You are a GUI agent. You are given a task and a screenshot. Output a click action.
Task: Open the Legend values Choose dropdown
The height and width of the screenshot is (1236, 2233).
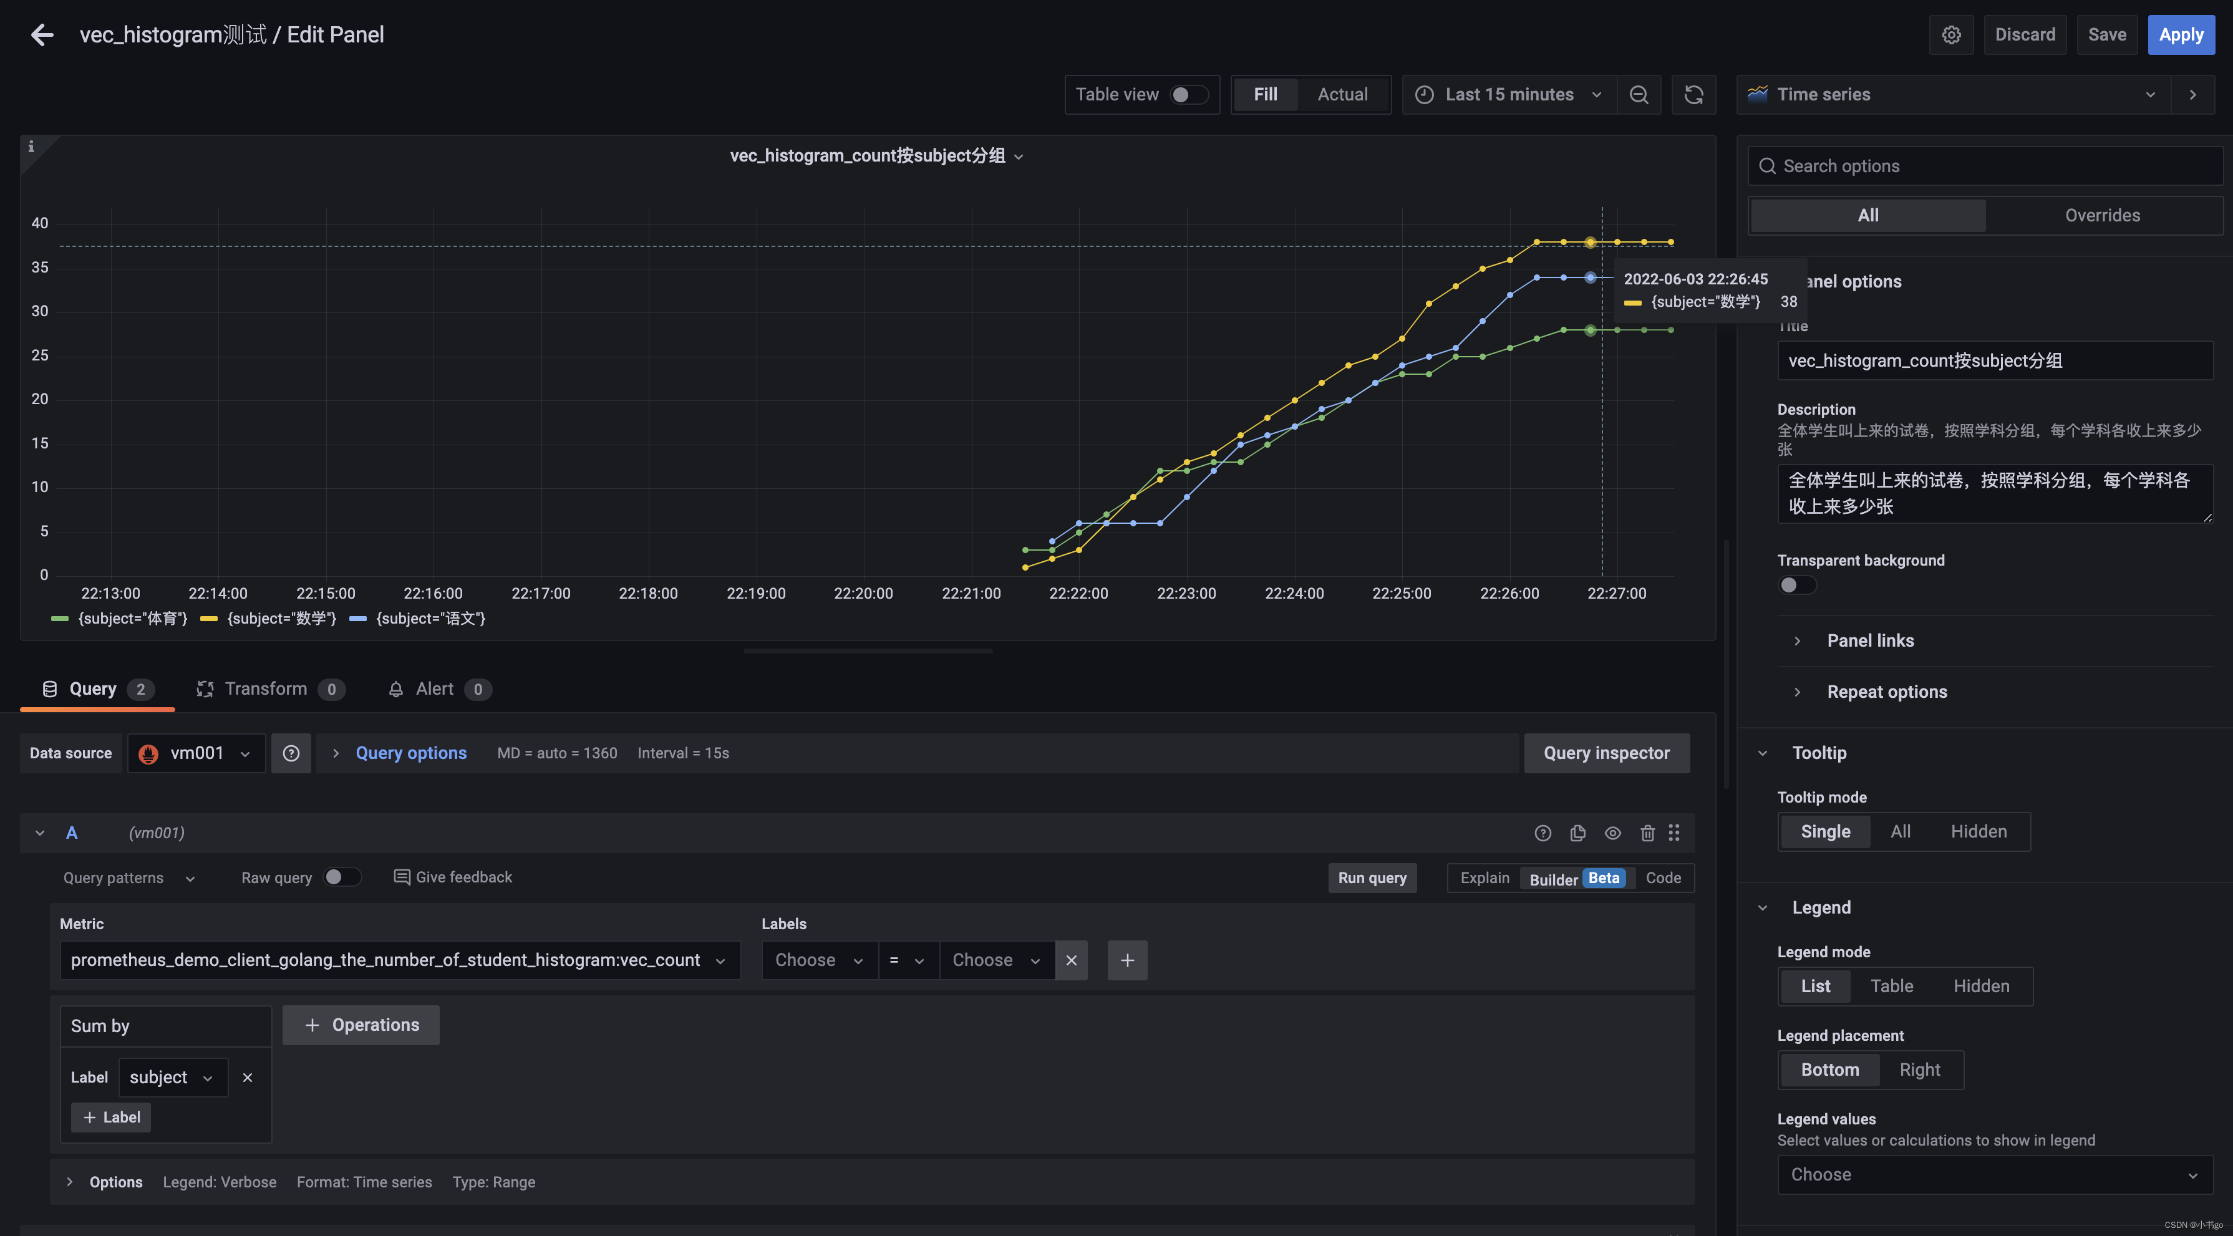[1993, 1174]
